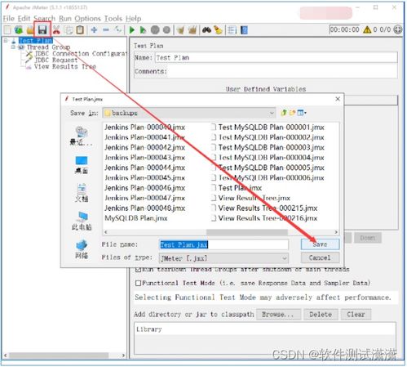The image size is (407, 367).
Task: Click the Cut scissors toolbar icon
Action: click(x=56, y=29)
